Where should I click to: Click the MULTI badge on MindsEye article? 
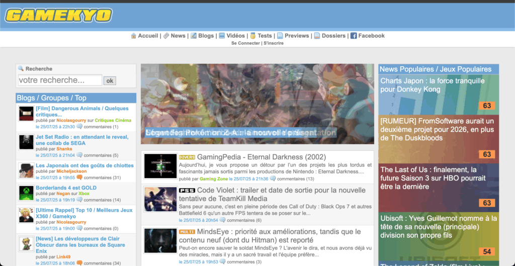[187, 232]
